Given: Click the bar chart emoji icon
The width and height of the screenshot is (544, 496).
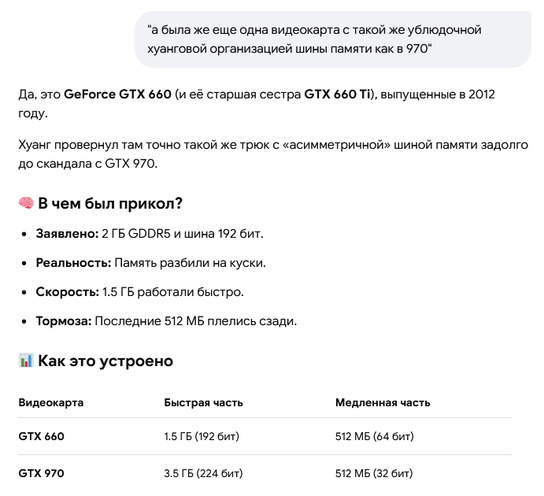Looking at the screenshot, I should pyautogui.click(x=26, y=361).
